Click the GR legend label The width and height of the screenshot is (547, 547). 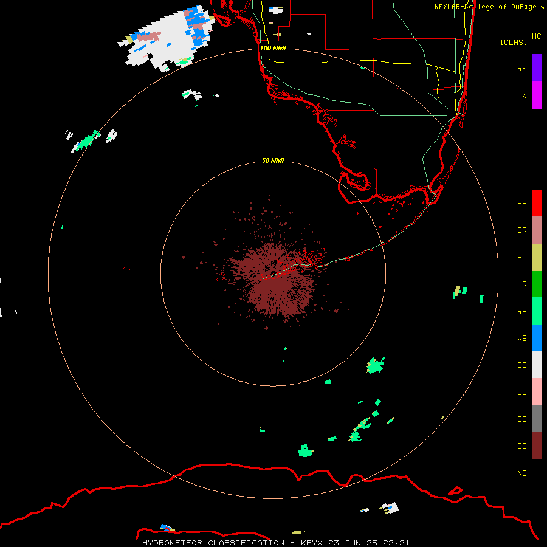click(522, 230)
